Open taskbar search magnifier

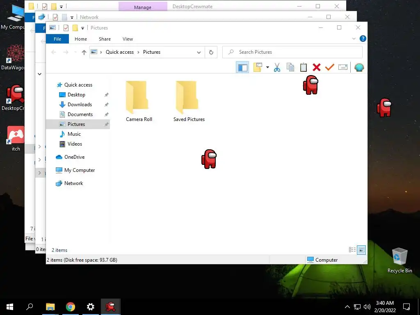(30, 307)
